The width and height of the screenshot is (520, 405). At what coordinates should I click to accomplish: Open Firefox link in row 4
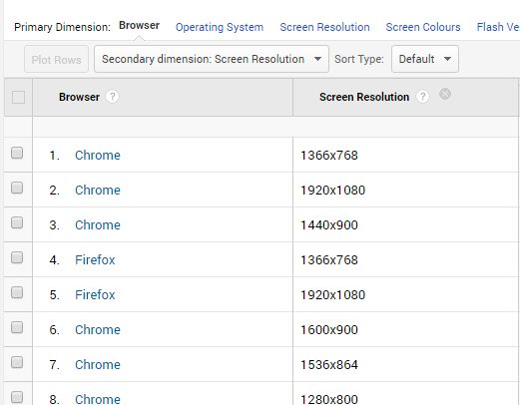pos(95,260)
